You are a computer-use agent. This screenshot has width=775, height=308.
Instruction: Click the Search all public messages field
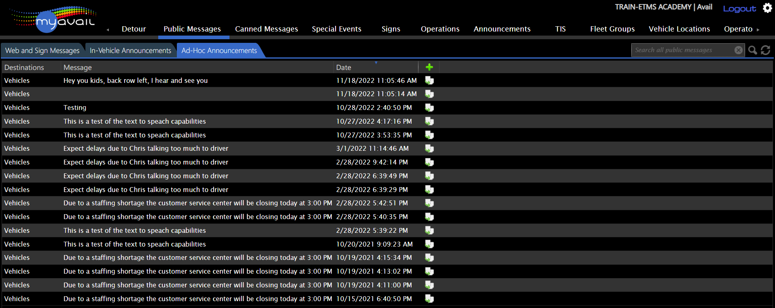[683, 50]
